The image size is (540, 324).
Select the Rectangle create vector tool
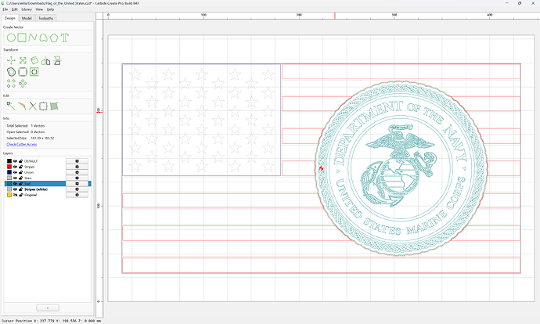point(22,38)
